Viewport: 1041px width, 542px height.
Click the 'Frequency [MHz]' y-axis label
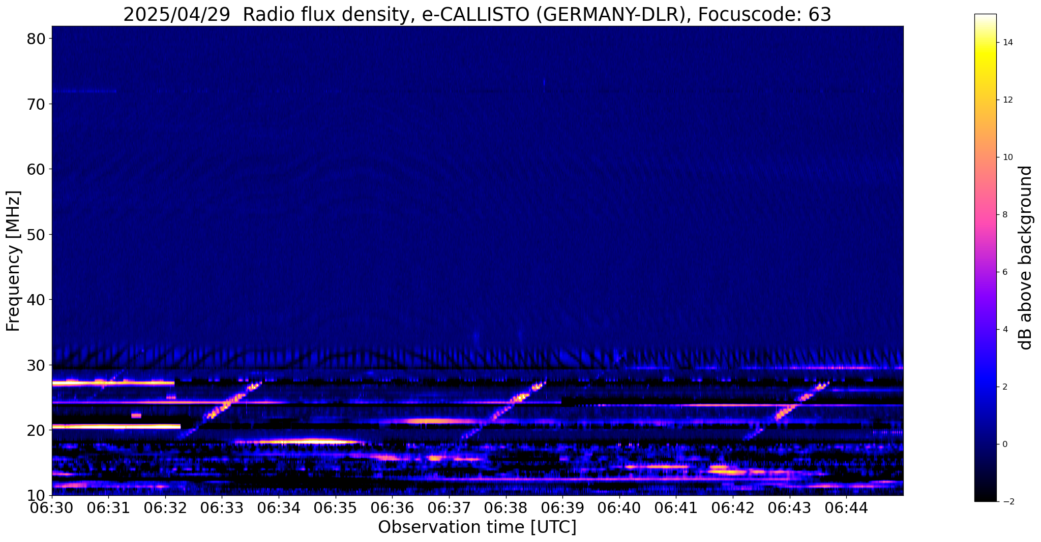pos(13,261)
